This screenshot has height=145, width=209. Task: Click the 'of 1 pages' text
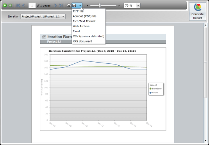click(44, 5)
